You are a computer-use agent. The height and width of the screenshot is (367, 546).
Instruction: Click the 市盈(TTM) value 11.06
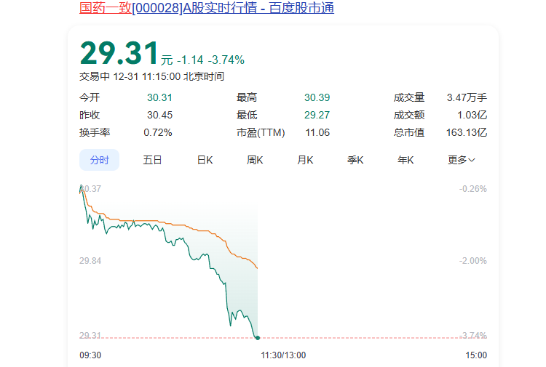click(317, 132)
